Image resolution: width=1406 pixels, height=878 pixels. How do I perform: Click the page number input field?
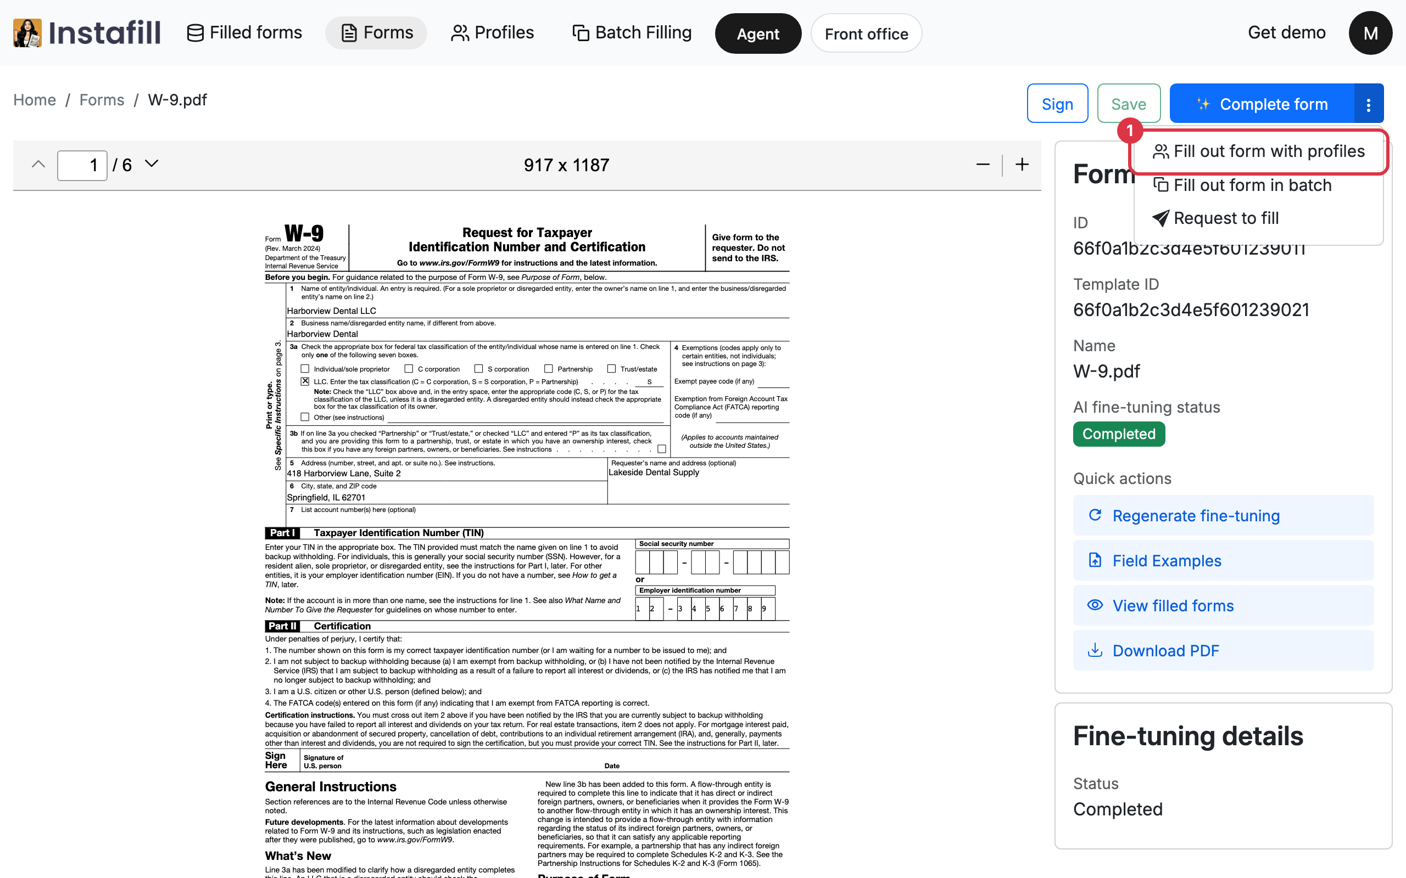82,166
